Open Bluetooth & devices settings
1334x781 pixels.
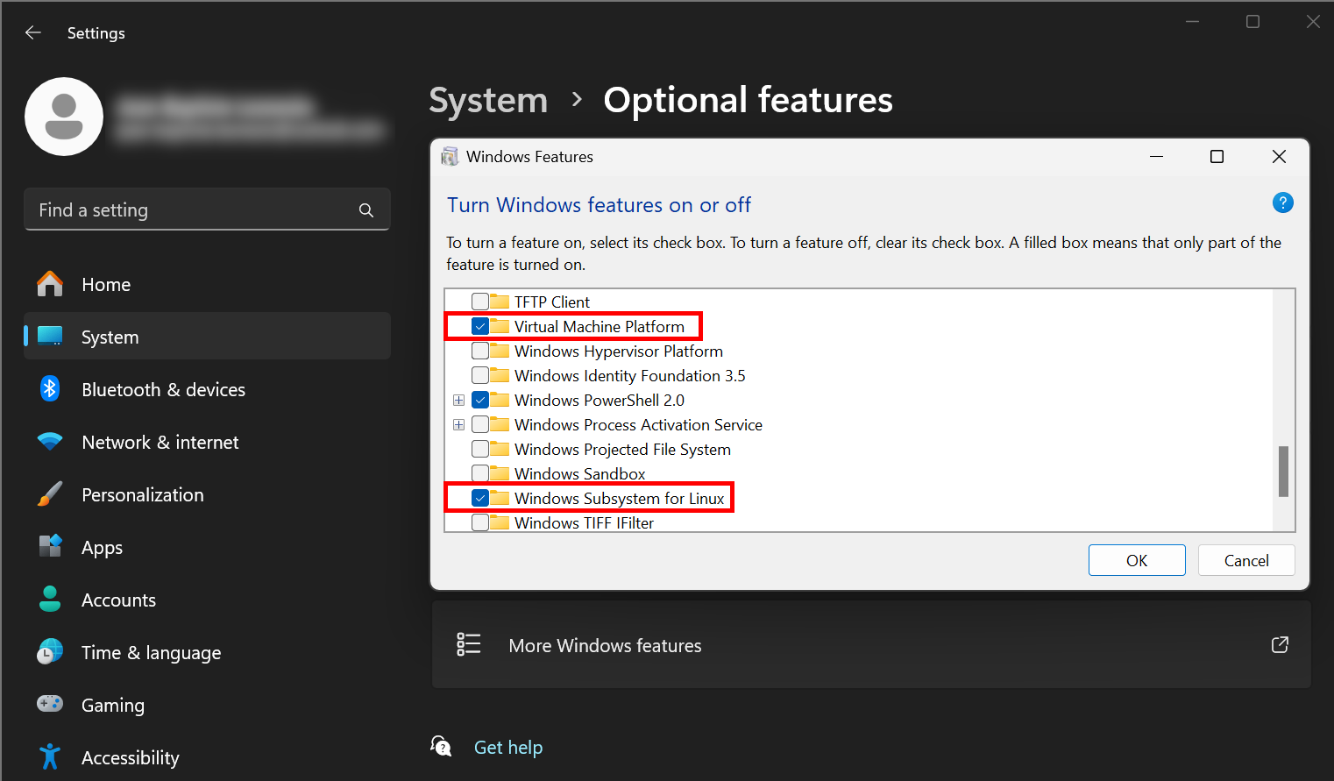[207, 389]
